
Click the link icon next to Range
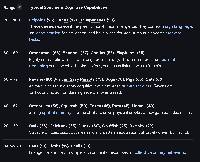(x=20, y=7)
